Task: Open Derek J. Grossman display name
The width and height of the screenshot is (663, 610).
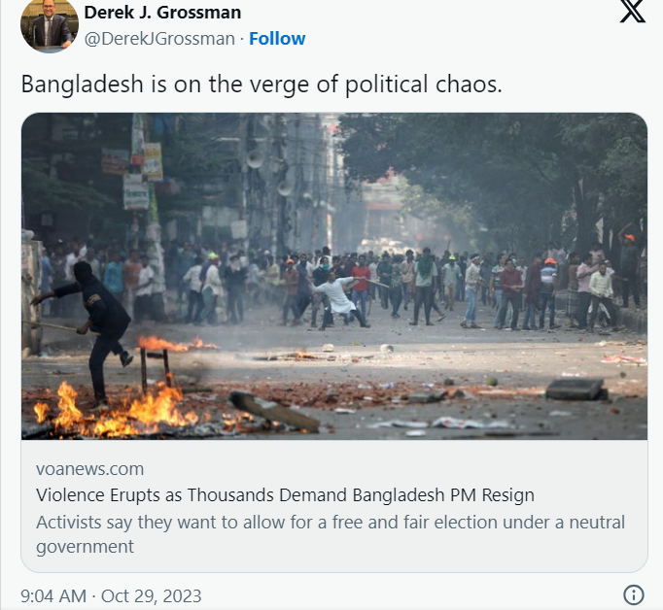Action: pyautogui.click(x=162, y=13)
